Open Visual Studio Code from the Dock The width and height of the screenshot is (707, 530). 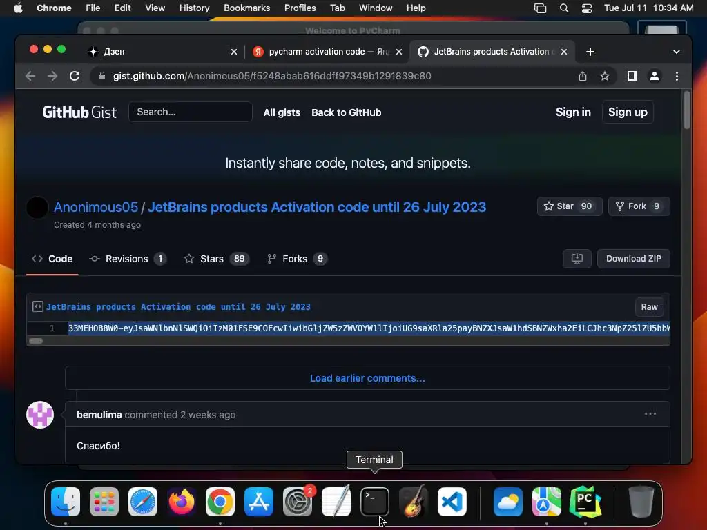coord(452,502)
